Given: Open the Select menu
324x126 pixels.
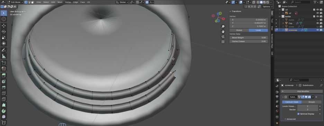Looking at the screenshot, I should coord(46,2).
